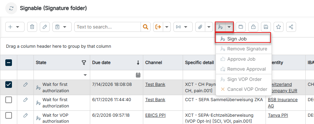Choose Sign Job from the menu
This screenshot has width=314, height=124.
(x=243, y=39)
